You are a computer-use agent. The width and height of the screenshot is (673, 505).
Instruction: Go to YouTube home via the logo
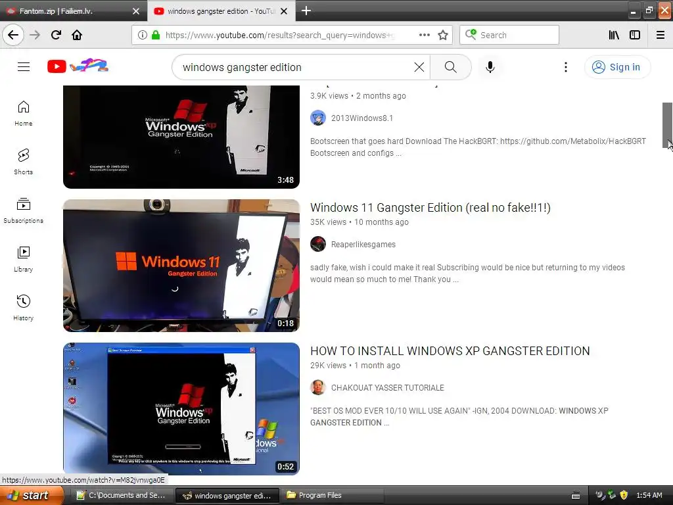point(78,66)
